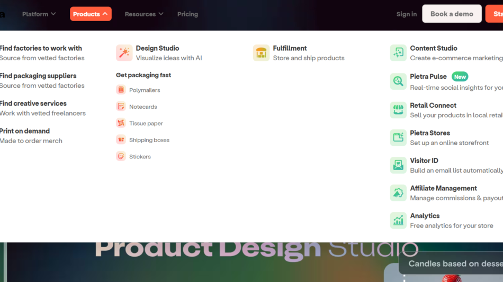This screenshot has width=503, height=282.
Task: Collapse the Products dropdown menu
Action: pos(91,14)
